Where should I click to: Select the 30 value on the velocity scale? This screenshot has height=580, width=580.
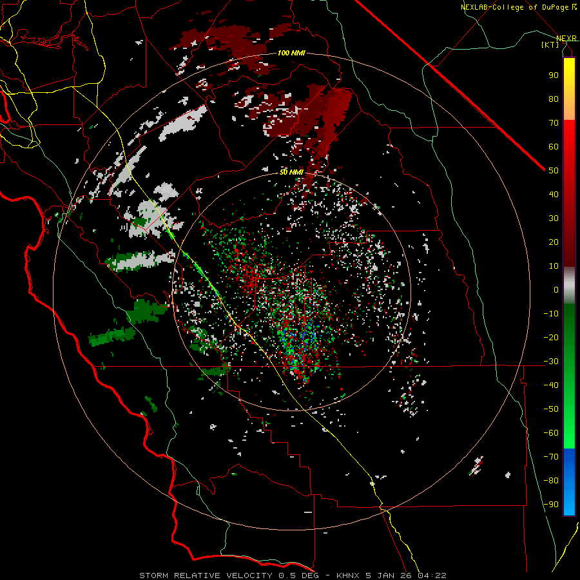554,218
